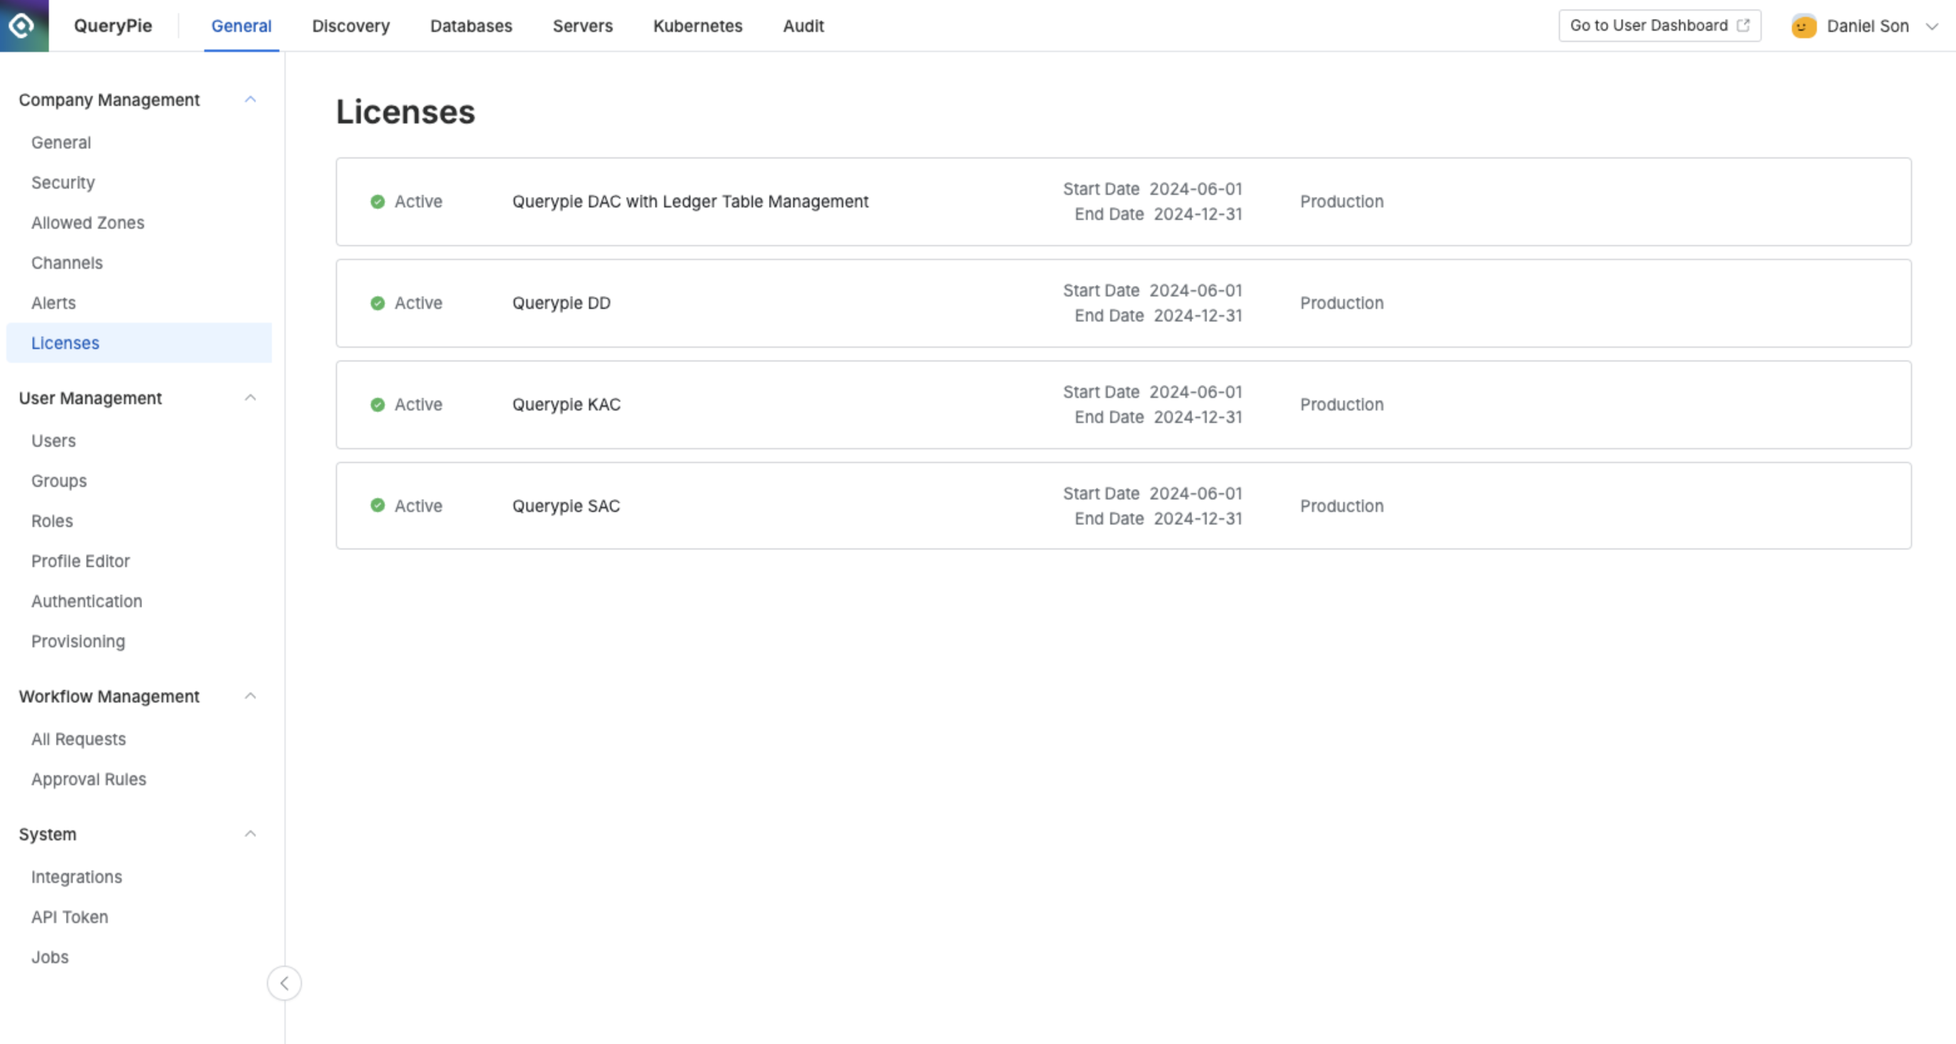Image resolution: width=1956 pixels, height=1044 pixels.
Task: Navigate to Integrations under System
Action: (x=76, y=876)
